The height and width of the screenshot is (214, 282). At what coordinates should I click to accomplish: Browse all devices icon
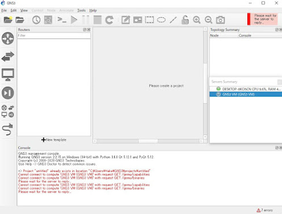(8, 111)
